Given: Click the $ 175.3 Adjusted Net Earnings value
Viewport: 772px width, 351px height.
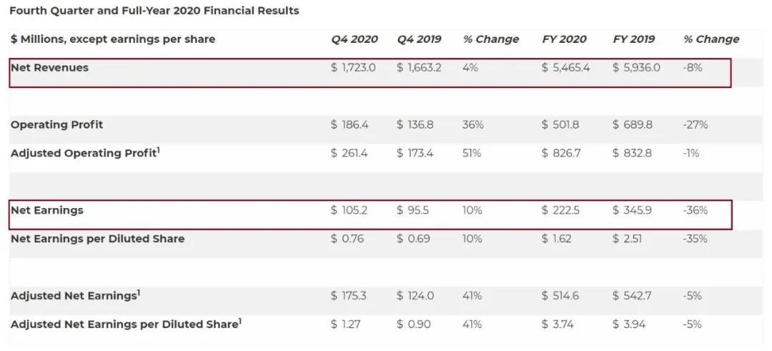Looking at the screenshot, I should (349, 295).
